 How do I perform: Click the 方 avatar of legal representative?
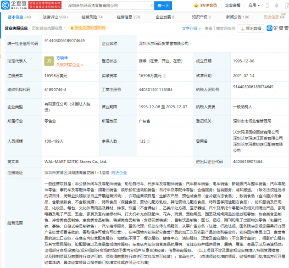tap(49, 61)
